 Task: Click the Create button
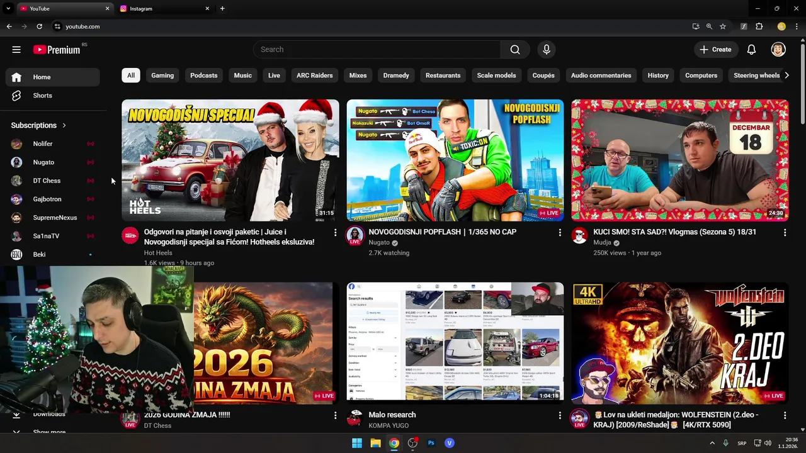[x=716, y=50]
